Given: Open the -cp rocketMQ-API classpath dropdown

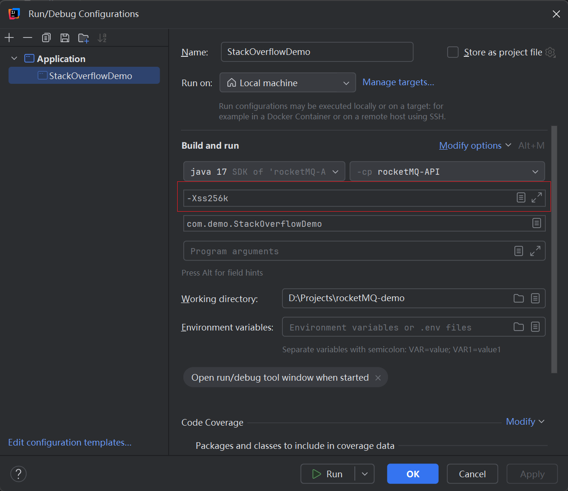Looking at the screenshot, I should point(447,172).
